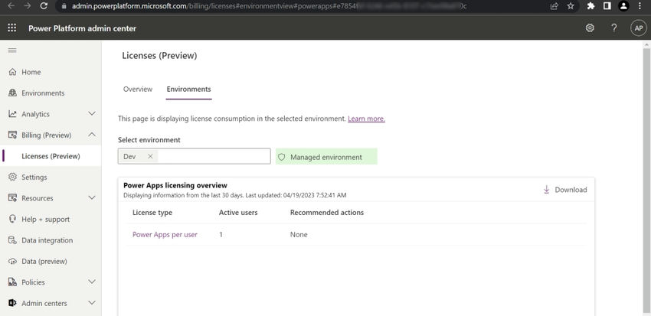Image resolution: width=651 pixels, height=316 pixels.
Task: Collapse the Billing (Preview) section
Action: tap(92, 135)
